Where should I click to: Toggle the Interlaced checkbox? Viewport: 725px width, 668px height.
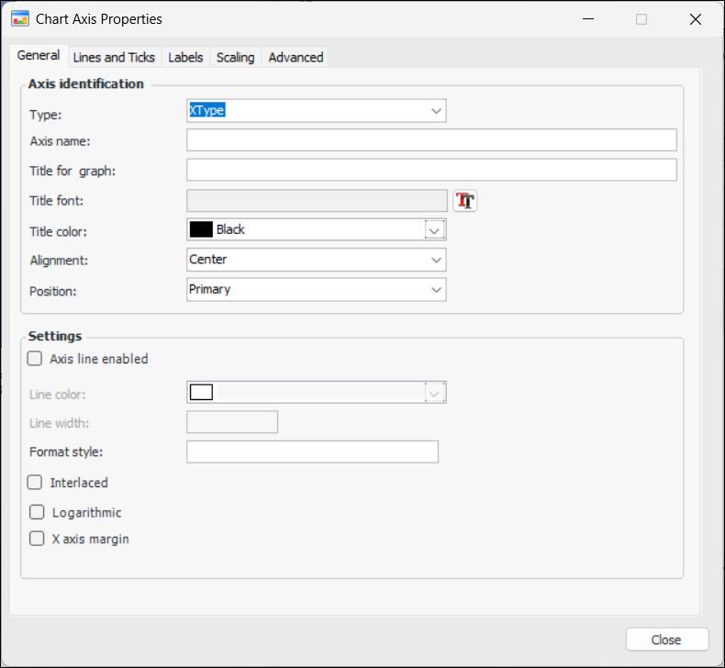point(36,483)
